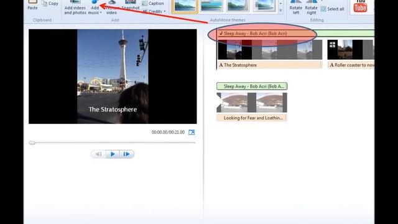Select the Stratosphere video clip in storyboard

(x=270, y=50)
